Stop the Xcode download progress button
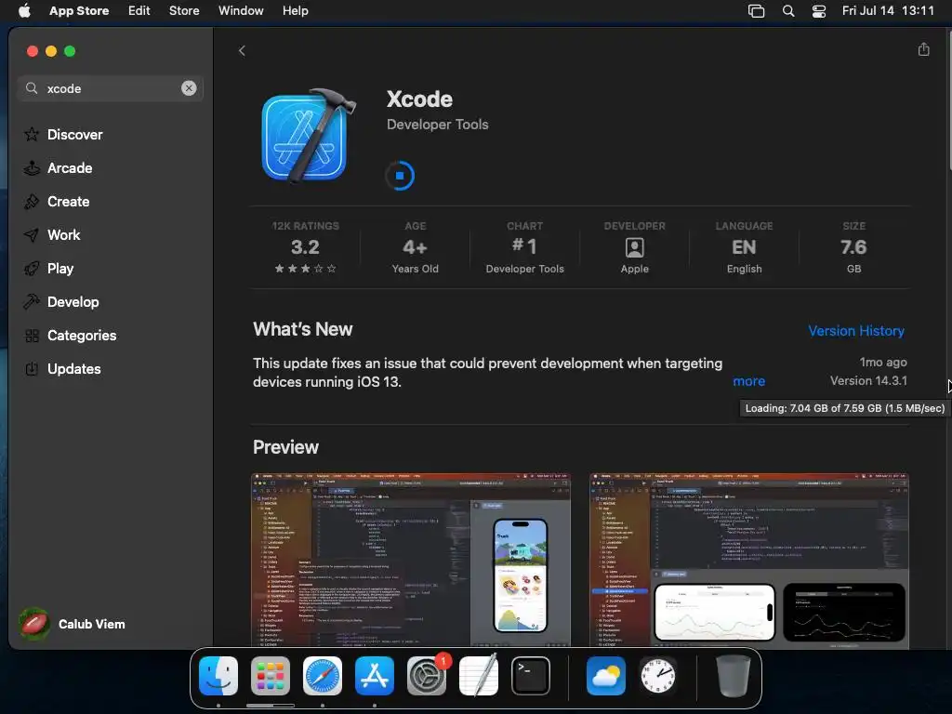The height and width of the screenshot is (714, 952). (400, 176)
